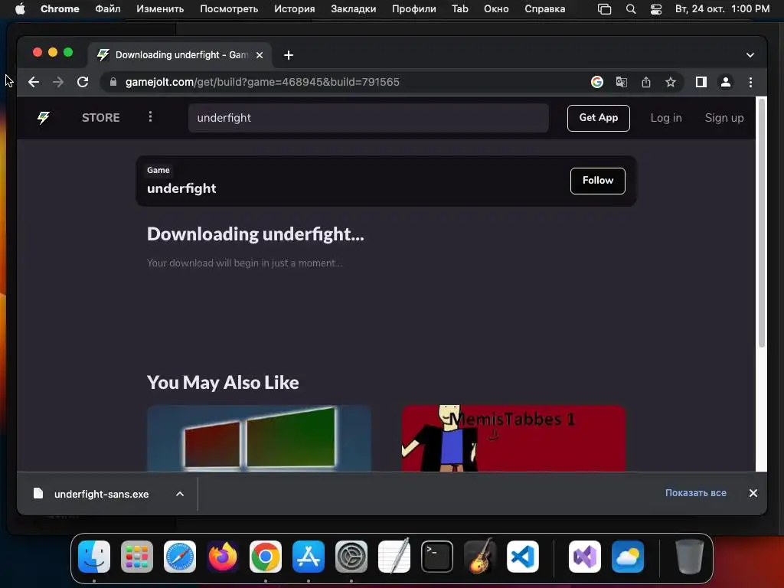This screenshot has width=784, height=588.
Task: Open the Профили menu
Action: tap(414, 9)
